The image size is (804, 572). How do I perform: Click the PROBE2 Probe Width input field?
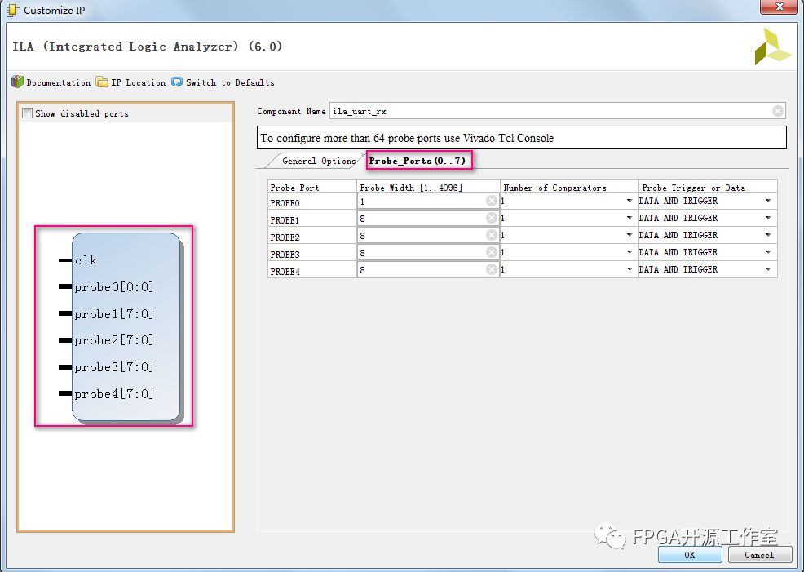click(x=421, y=235)
